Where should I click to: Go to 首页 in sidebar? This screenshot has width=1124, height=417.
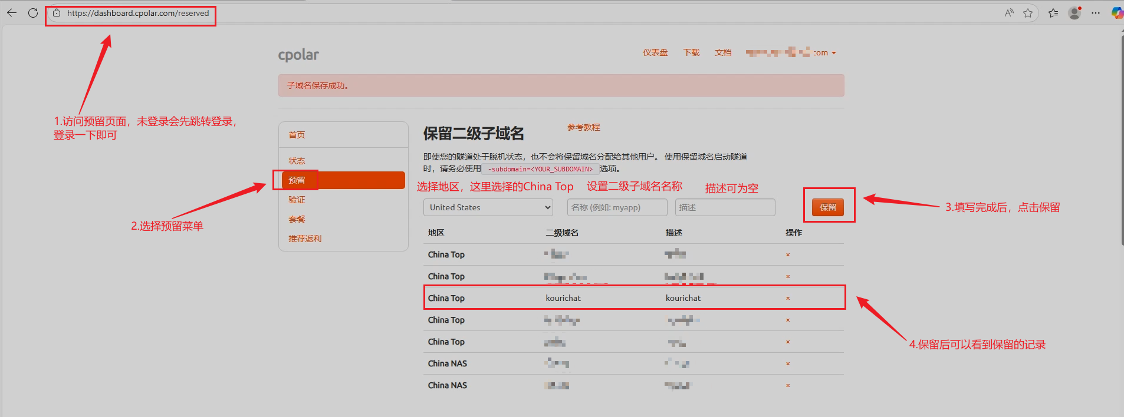tap(297, 135)
